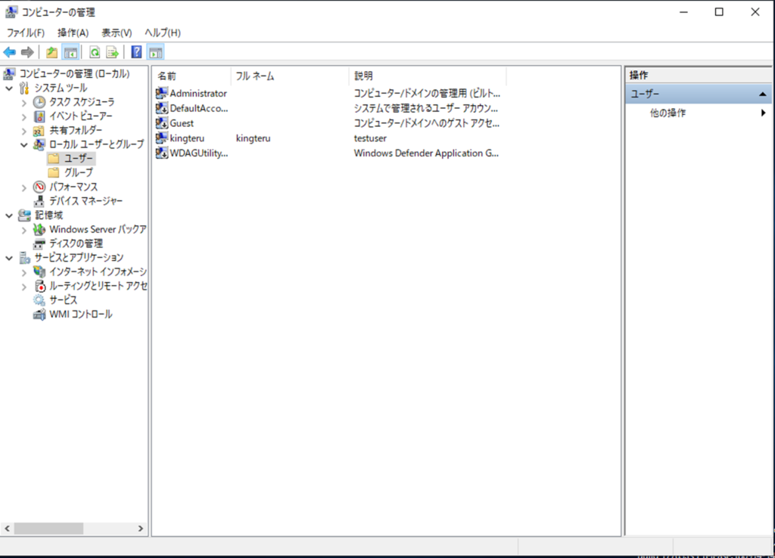
Task: Click the blue Back arrow in toolbar
Action: pyautogui.click(x=10, y=52)
